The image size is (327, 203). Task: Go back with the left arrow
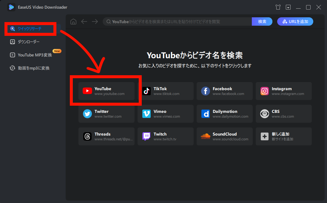click(84, 21)
